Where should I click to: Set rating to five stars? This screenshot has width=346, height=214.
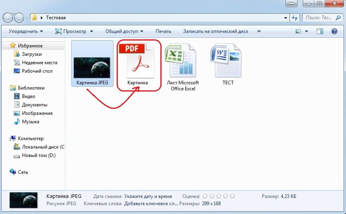pyautogui.click(x=233, y=196)
